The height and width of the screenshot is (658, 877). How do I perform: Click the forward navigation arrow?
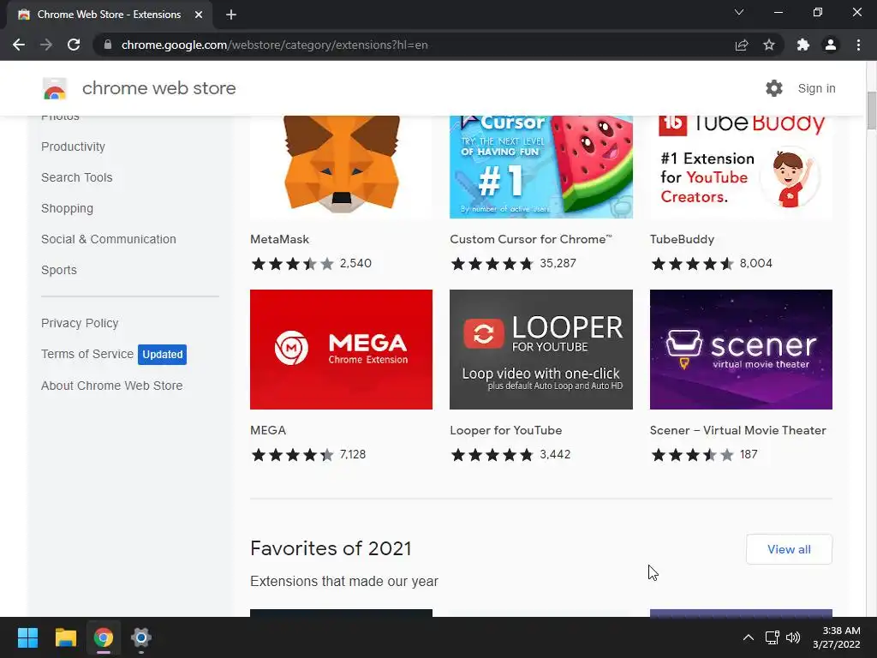(46, 45)
